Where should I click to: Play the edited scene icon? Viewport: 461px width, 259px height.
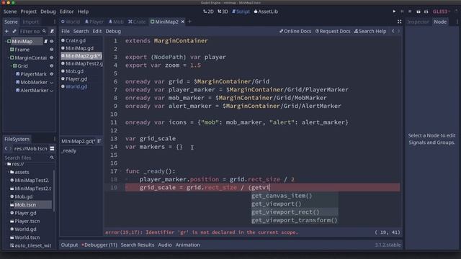[418, 12]
